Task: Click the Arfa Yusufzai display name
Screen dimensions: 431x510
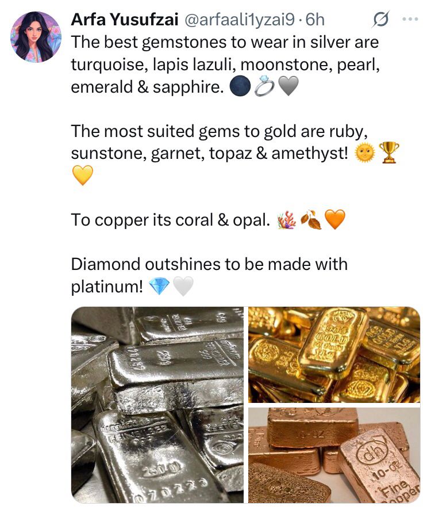Action: pyautogui.click(x=124, y=20)
